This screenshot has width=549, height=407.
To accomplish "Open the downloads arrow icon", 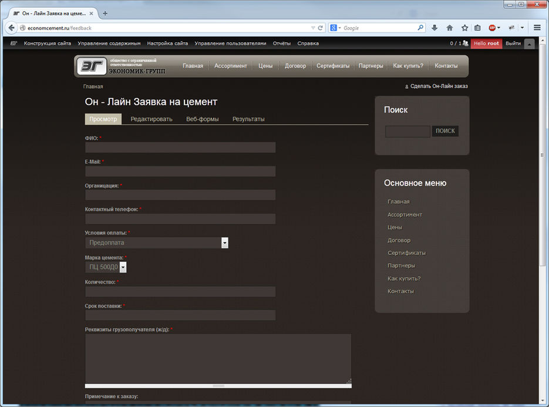I will pos(434,28).
